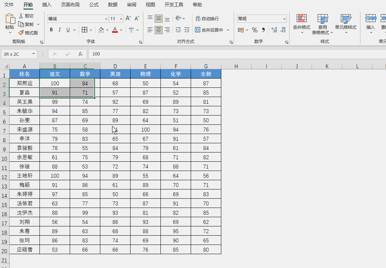Open the fill color palette arrow

(x=107, y=30)
